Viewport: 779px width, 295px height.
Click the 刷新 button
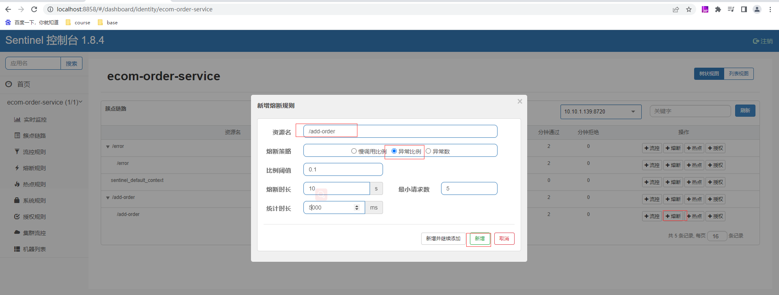745,111
